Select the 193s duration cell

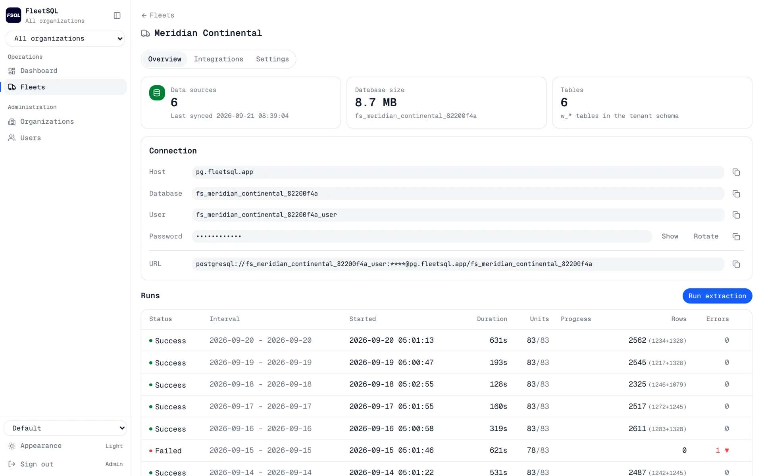[498, 363]
